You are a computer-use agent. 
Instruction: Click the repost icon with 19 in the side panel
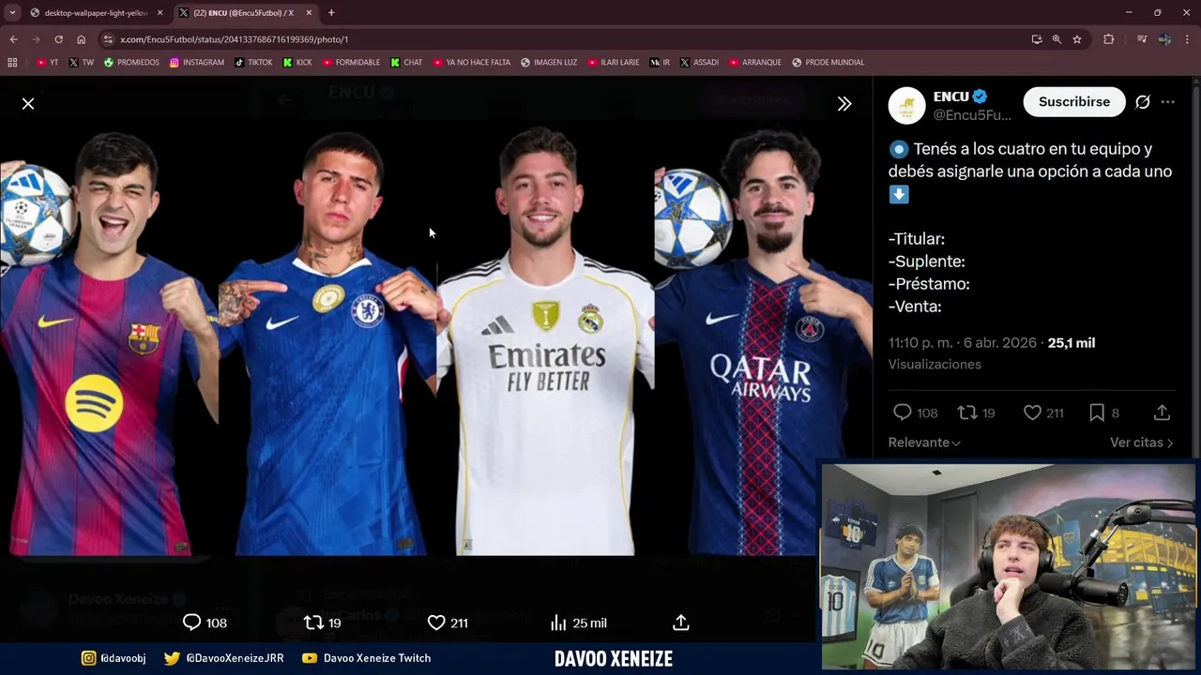point(976,412)
